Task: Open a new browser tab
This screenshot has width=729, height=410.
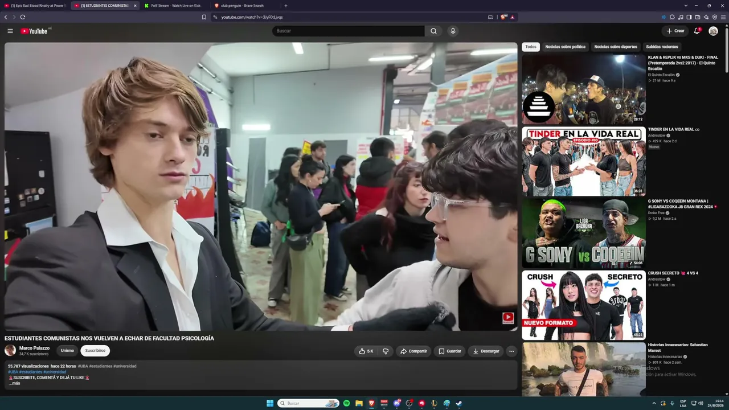Action: pyautogui.click(x=285, y=6)
